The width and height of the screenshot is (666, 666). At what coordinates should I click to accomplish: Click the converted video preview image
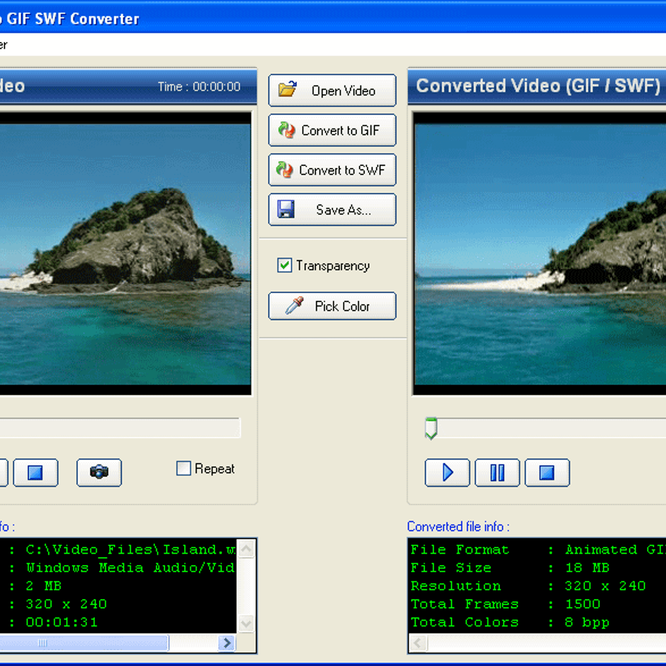pyautogui.click(x=540, y=253)
